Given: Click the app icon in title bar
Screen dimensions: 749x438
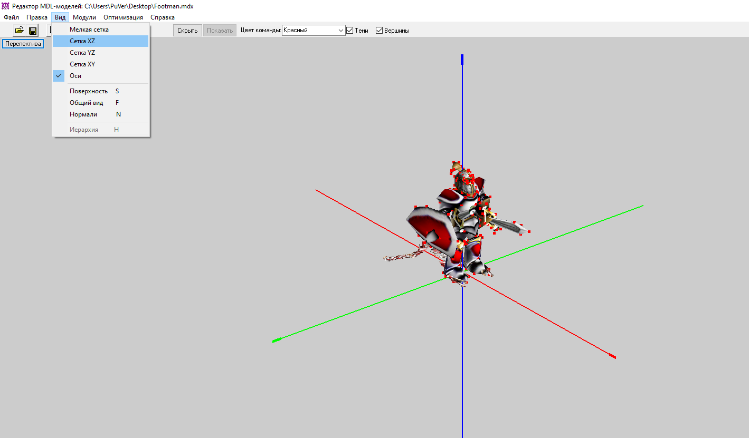Looking at the screenshot, I should [x=5, y=6].
